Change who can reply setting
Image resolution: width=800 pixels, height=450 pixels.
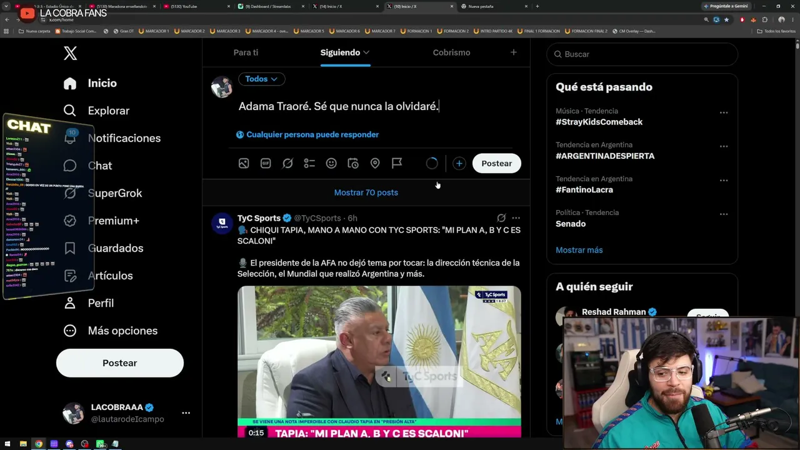tap(307, 134)
